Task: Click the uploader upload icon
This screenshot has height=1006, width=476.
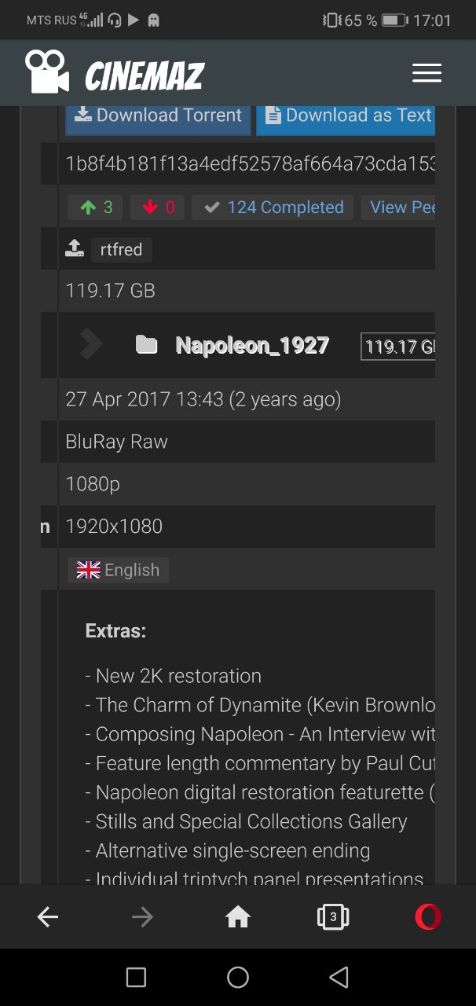Action: coord(75,249)
